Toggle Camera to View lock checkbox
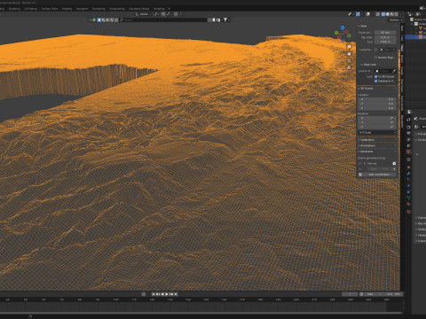 [375, 81]
